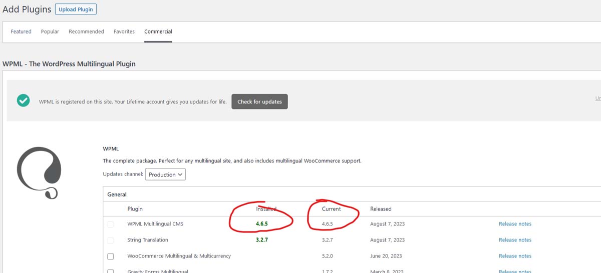The height and width of the screenshot is (273, 601).
Task: Click the Installed column header
Action: (266, 209)
